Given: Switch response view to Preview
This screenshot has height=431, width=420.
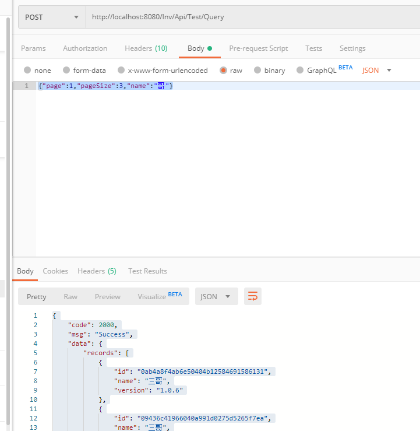Looking at the screenshot, I should coord(108,297).
